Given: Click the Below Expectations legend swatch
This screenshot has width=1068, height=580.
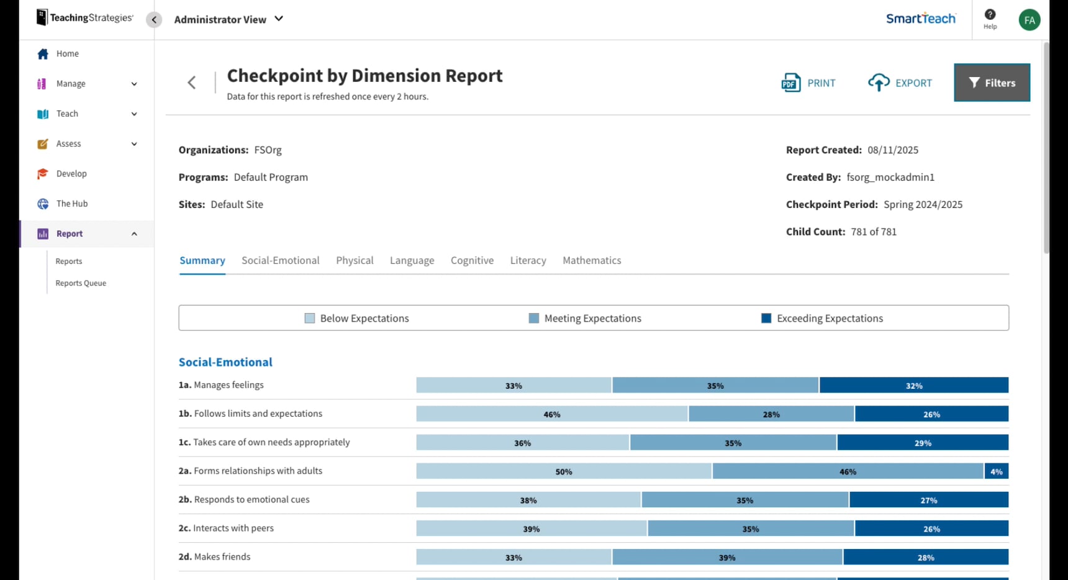Looking at the screenshot, I should [x=310, y=319].
